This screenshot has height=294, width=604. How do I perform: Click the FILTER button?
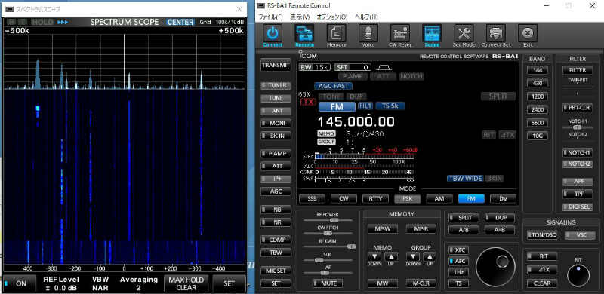(578, 70)
